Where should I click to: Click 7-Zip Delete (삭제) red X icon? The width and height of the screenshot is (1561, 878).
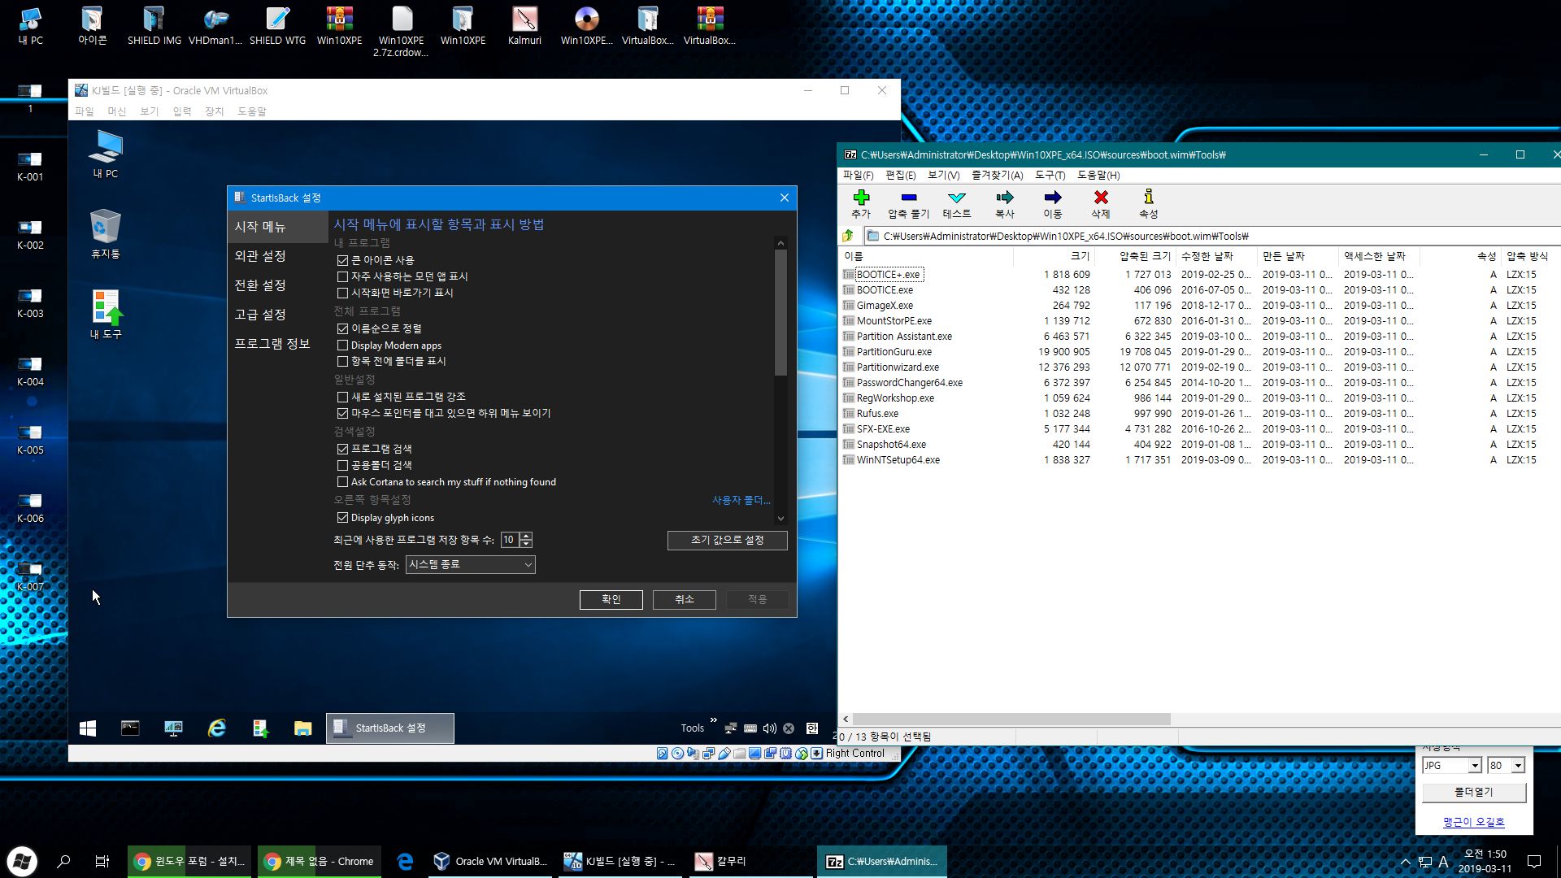(1101, 198)
